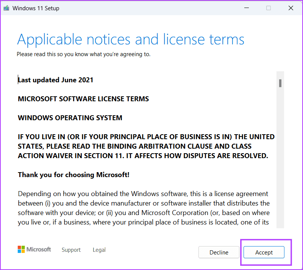Click 'WINDOWS OPERATING SYSTEM' heading
Screen dimensions: 303x270
(70, 118)
